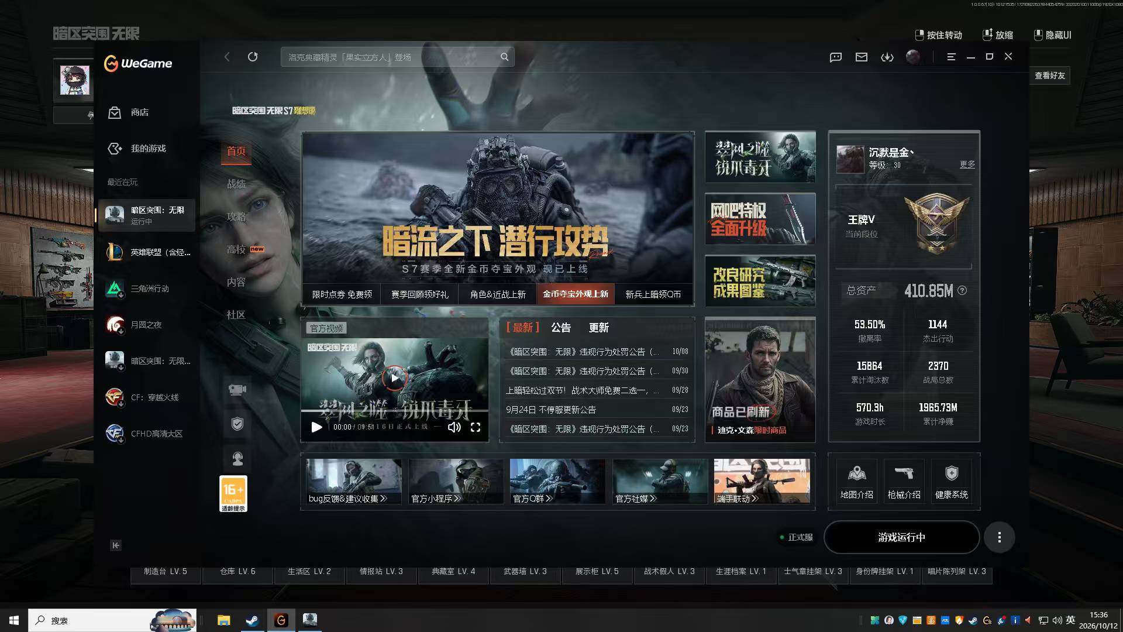Open 地图介绍 map introduction
The image size is (1123, 632).
click(857, 480)
